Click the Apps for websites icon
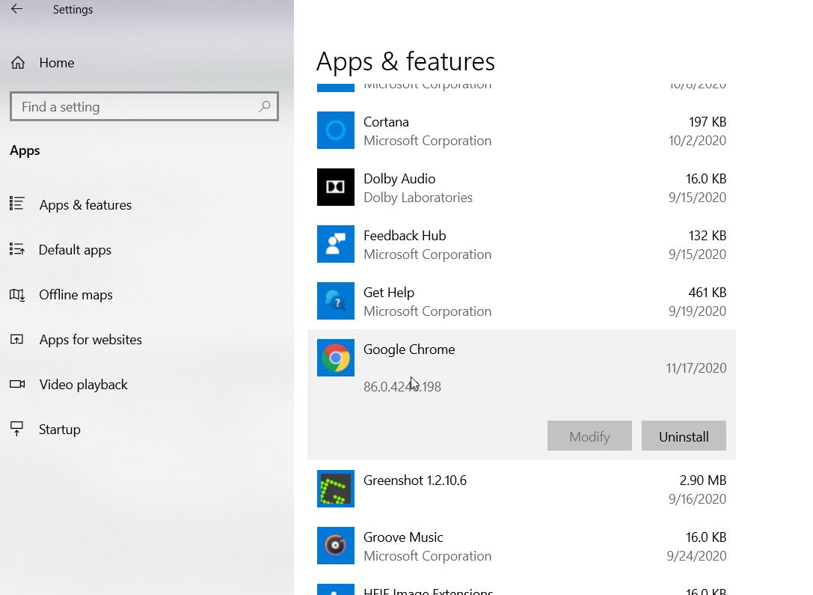 (x=16, y=339)
